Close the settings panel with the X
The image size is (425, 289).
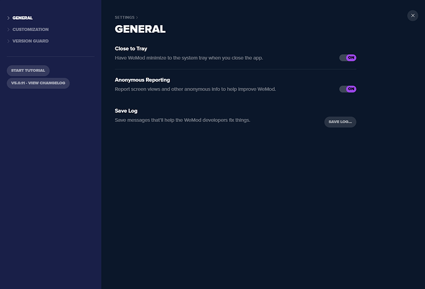coord(413,15)
